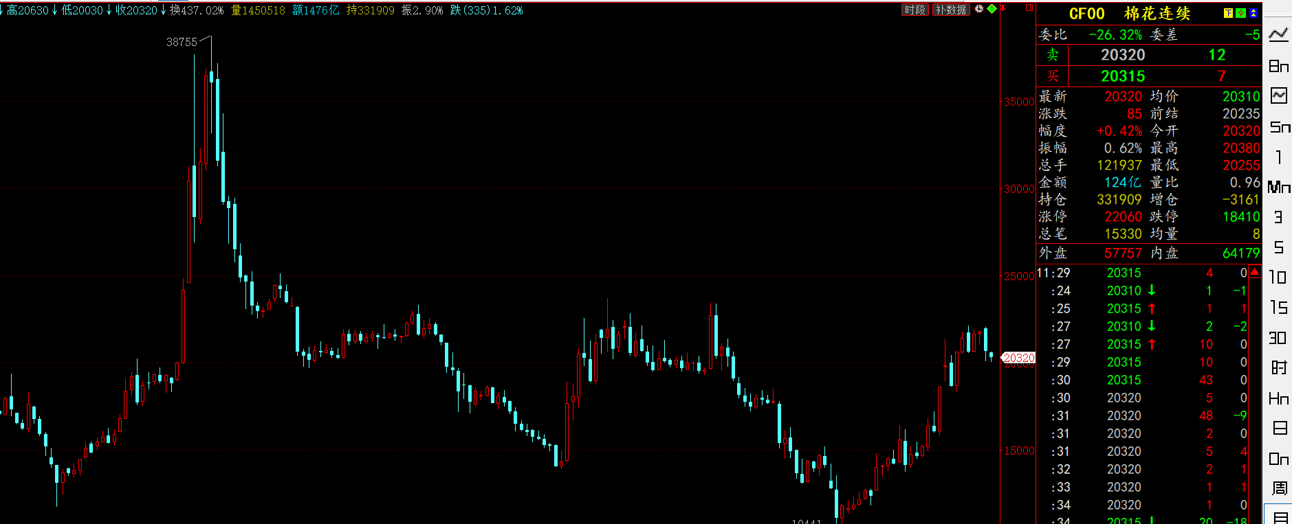Click the 外盘 value 57757
This screenshot has width=1292, height=524.
pyautogui.click(x=1123, y=253)
